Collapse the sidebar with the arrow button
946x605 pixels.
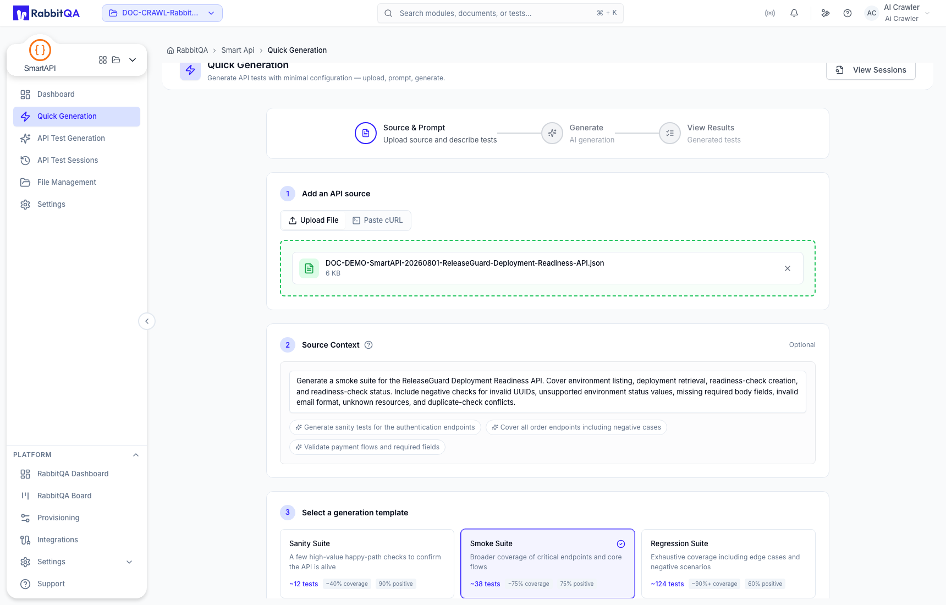147,321
